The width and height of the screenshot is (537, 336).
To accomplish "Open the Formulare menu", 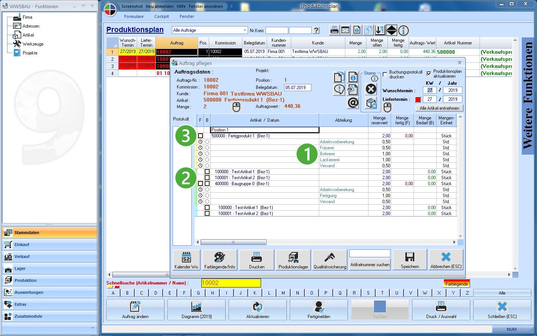I will pos(134,16).
